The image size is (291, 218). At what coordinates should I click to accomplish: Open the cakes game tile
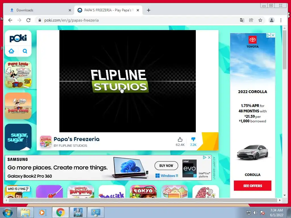coord(174,192)
